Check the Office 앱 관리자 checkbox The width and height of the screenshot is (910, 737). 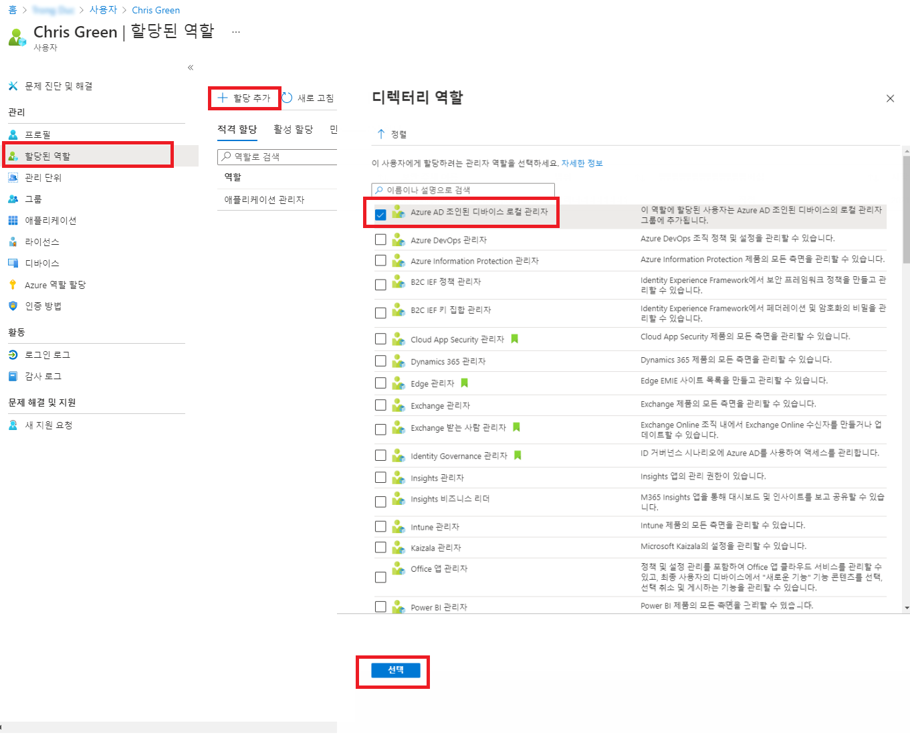(x=380, y=577)
